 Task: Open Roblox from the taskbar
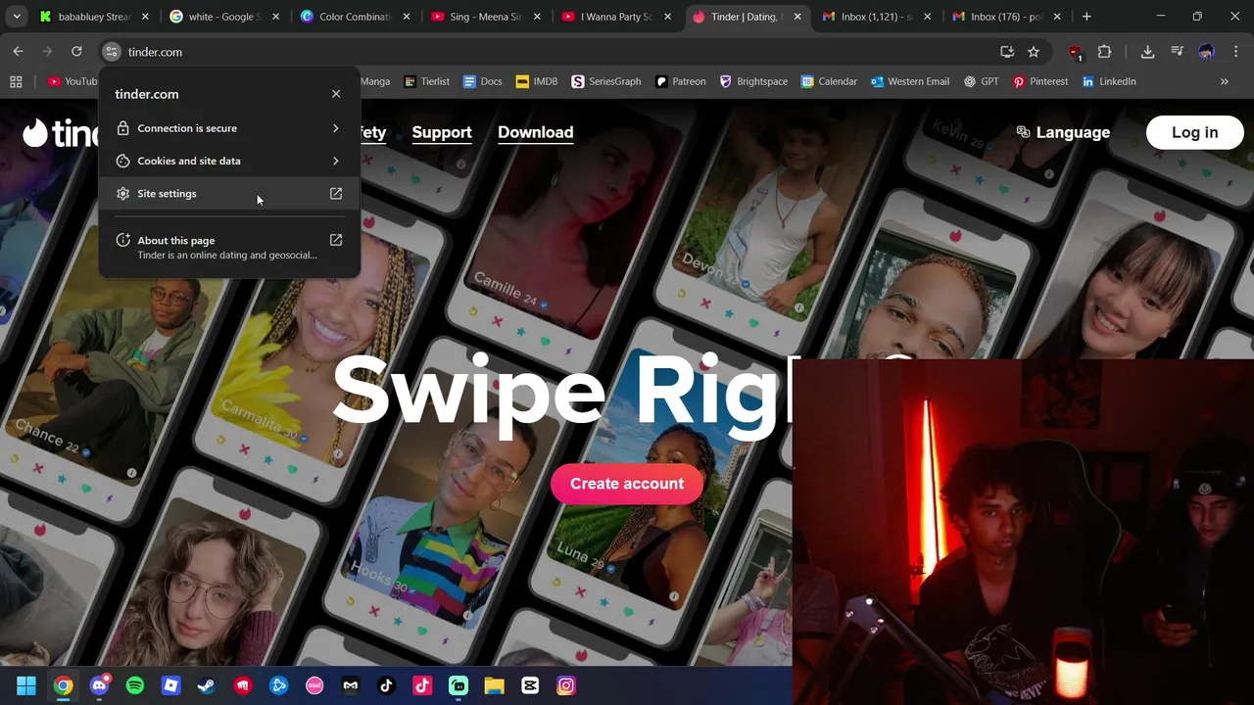coord(170,686)
